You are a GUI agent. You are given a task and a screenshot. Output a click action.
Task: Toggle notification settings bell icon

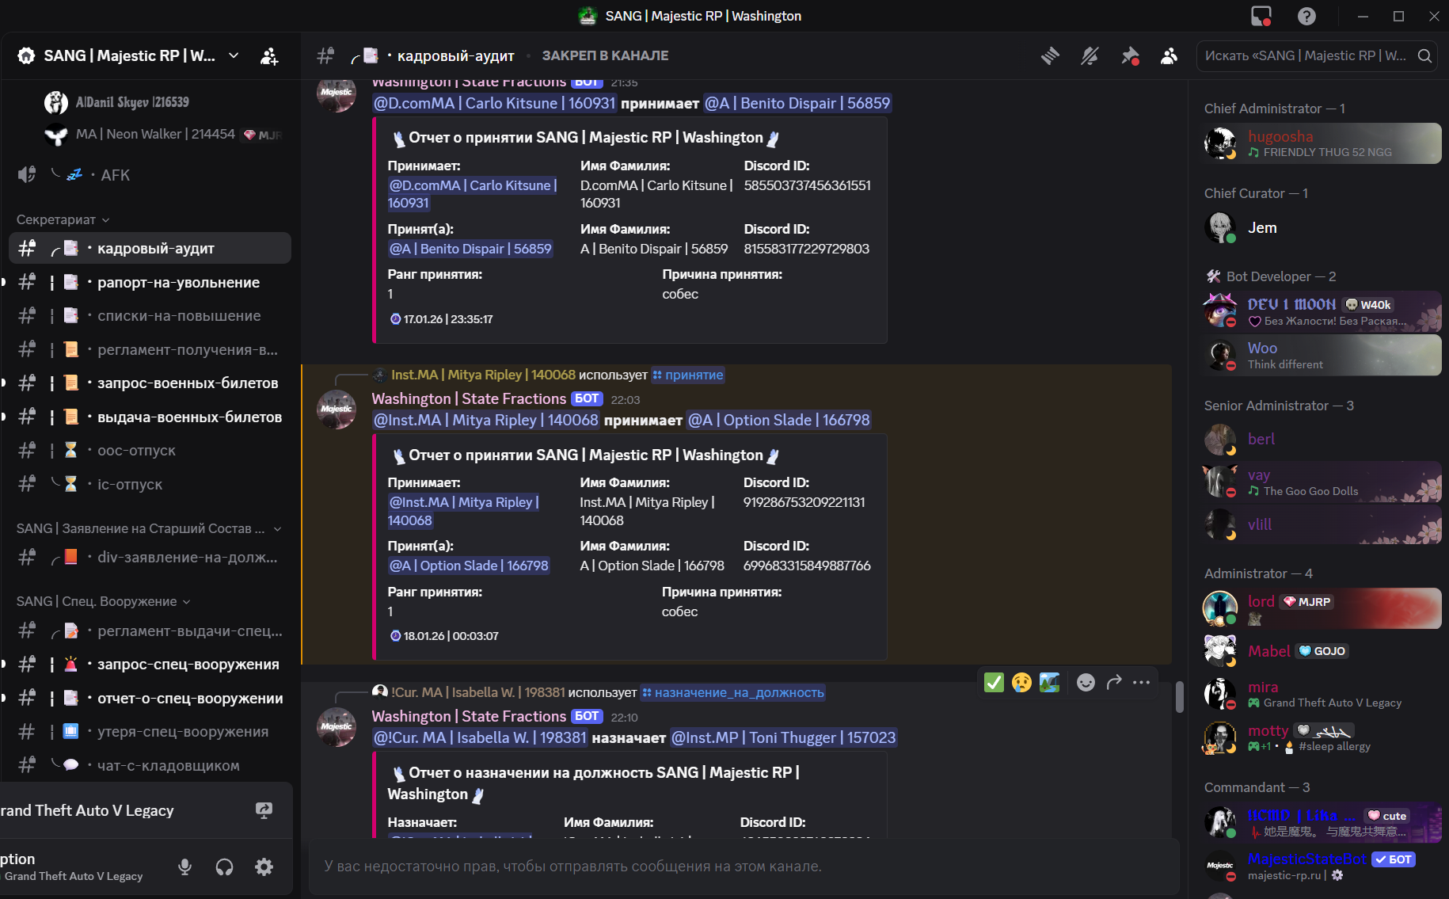1090,55
